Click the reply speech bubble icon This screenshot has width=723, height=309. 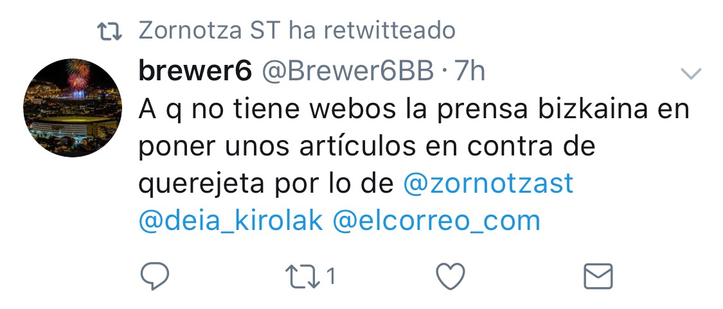tap(154, 276)
